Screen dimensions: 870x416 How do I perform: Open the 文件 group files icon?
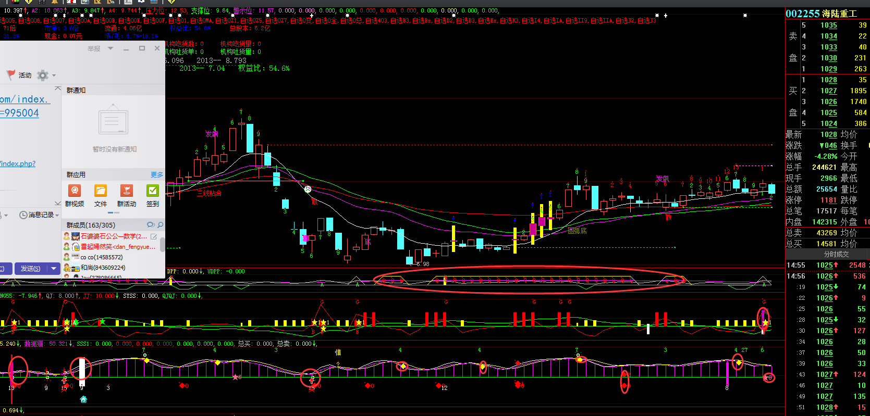(101, 191)
